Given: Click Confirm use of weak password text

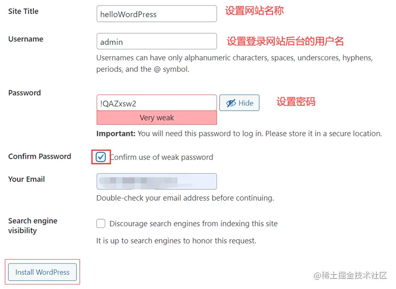Looking at the screenshot, I should pos(162,157).
